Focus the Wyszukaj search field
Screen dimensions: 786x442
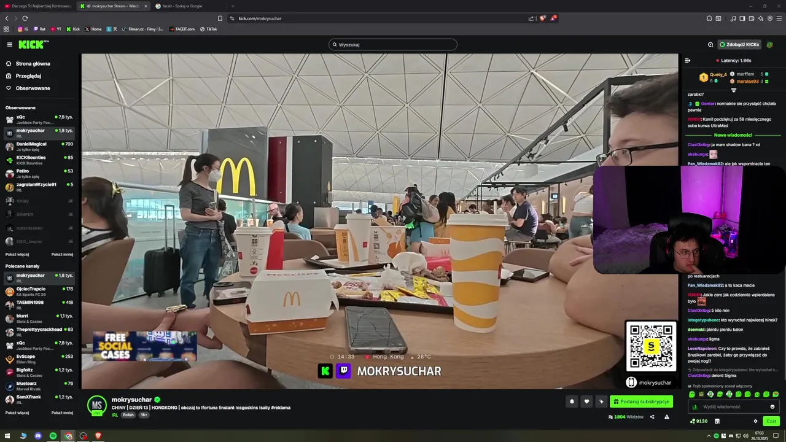[393, 44]
